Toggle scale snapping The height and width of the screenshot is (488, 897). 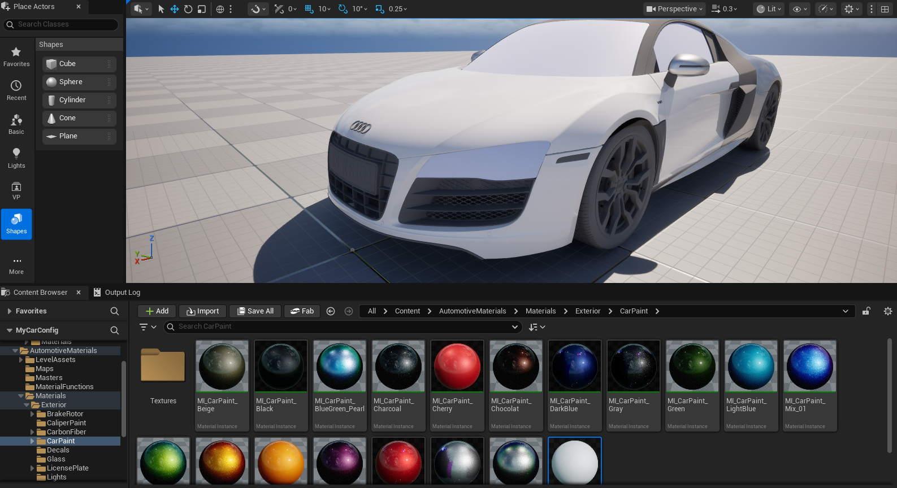tap(380, 9)
